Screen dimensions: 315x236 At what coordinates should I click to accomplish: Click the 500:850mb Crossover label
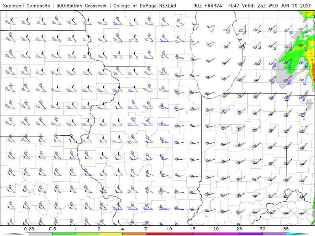click(82, 6)
